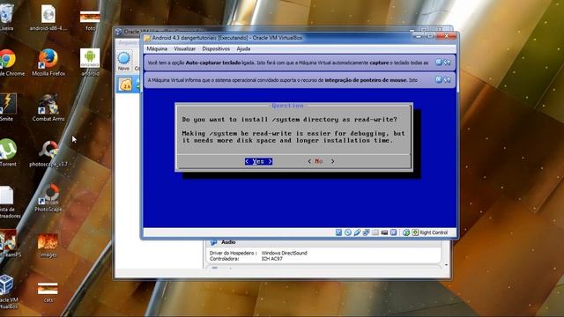Open the Ajuda menu
564x317 pixels.
click(243, 48)
